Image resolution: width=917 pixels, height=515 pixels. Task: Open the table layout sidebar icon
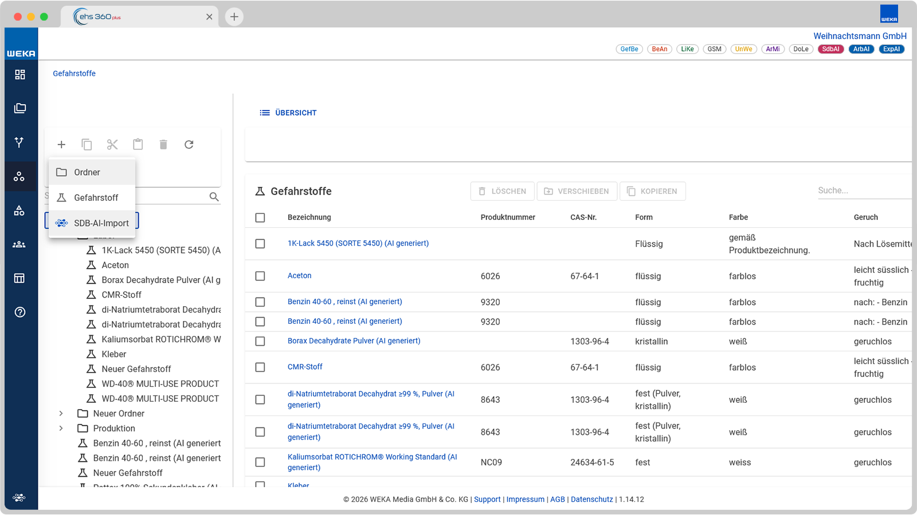(19, 278)
